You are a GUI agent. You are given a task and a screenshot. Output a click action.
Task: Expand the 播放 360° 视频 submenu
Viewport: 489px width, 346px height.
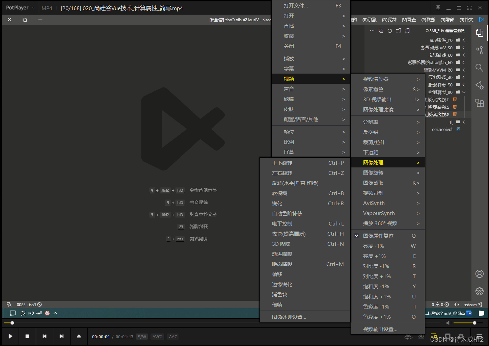click(x=388, y=223)
